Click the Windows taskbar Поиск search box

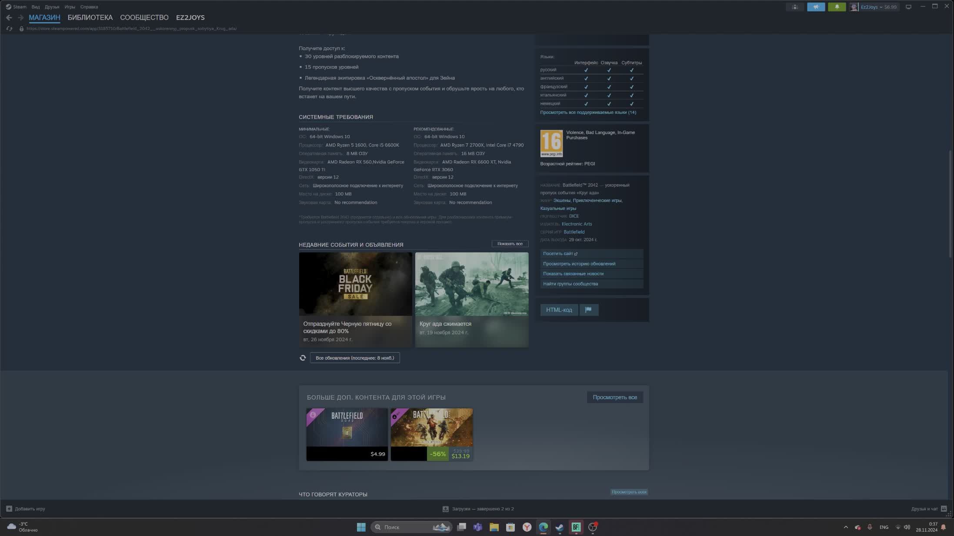tap(411, 527)
